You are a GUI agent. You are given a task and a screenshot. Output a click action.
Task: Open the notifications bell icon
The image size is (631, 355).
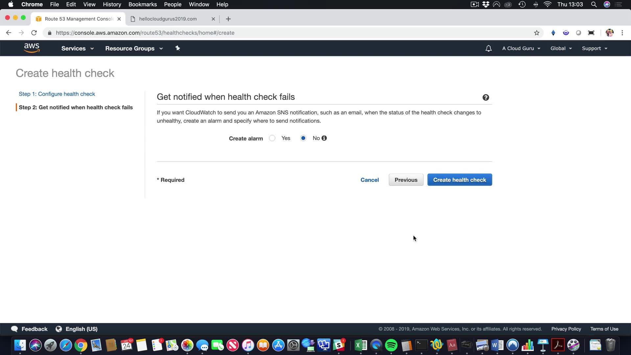488,48
